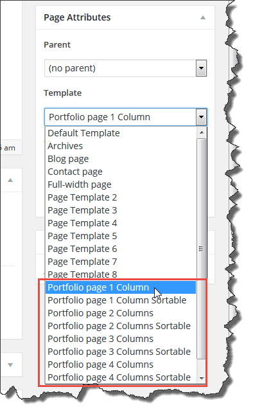Screen dimensions: 253x414
Task: Select Page Template 6
Action: click(x=121, y=249)
